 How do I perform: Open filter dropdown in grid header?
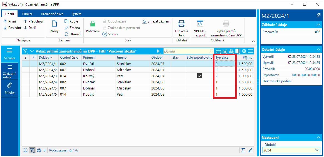click(25, 51)
